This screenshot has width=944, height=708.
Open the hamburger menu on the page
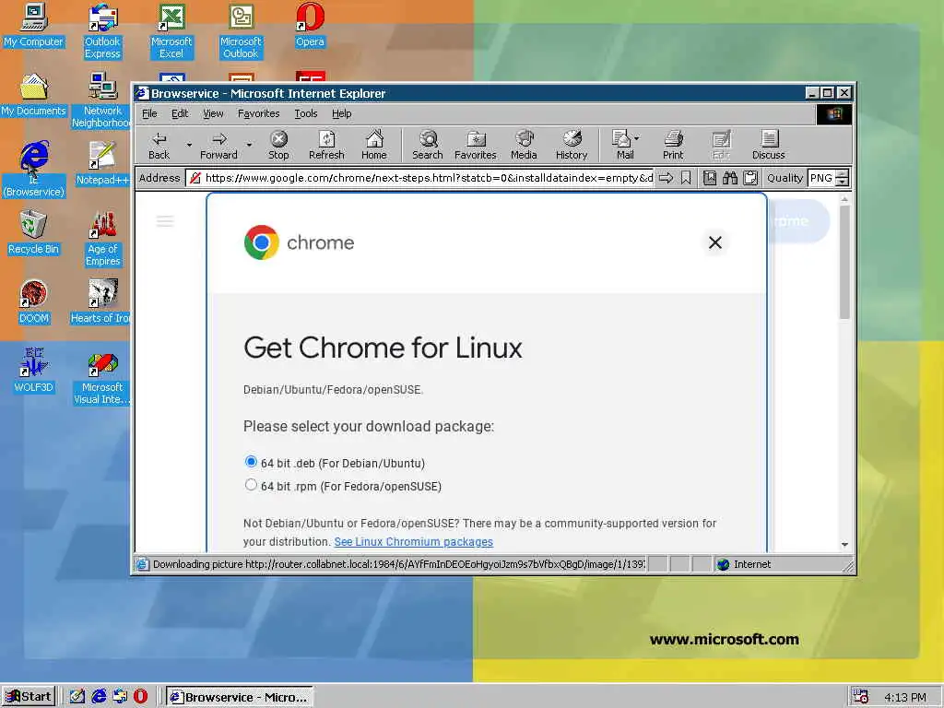click(165, 221)
